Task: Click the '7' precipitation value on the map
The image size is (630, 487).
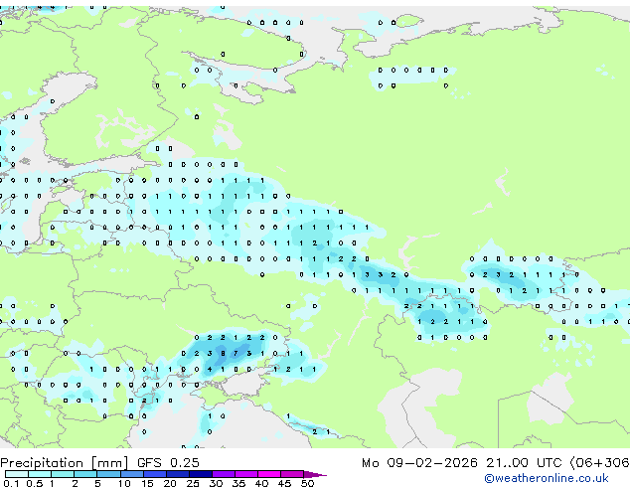Action: pos(236,354)
